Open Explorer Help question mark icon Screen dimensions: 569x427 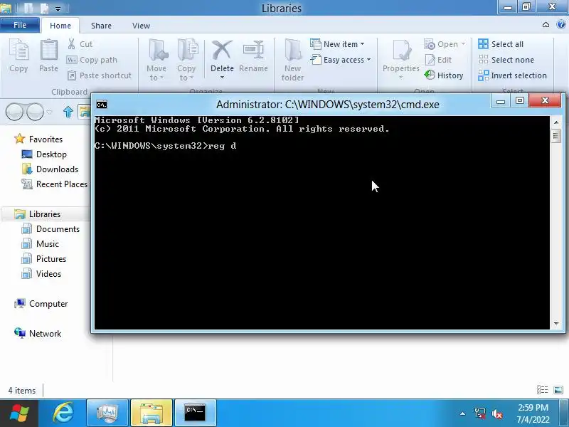coord(561,25)
